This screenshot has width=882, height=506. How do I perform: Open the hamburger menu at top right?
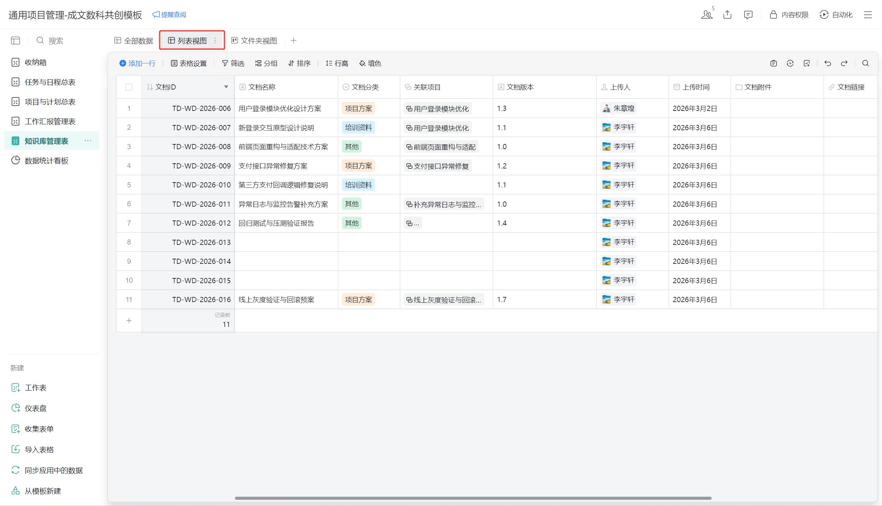click(868, 14)
